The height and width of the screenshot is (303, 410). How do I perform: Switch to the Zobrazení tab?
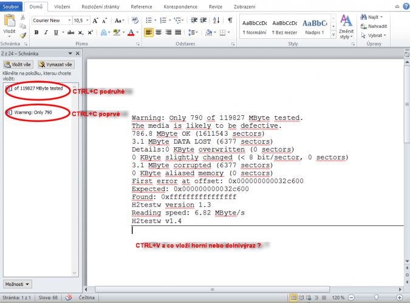tap(245, 7)
